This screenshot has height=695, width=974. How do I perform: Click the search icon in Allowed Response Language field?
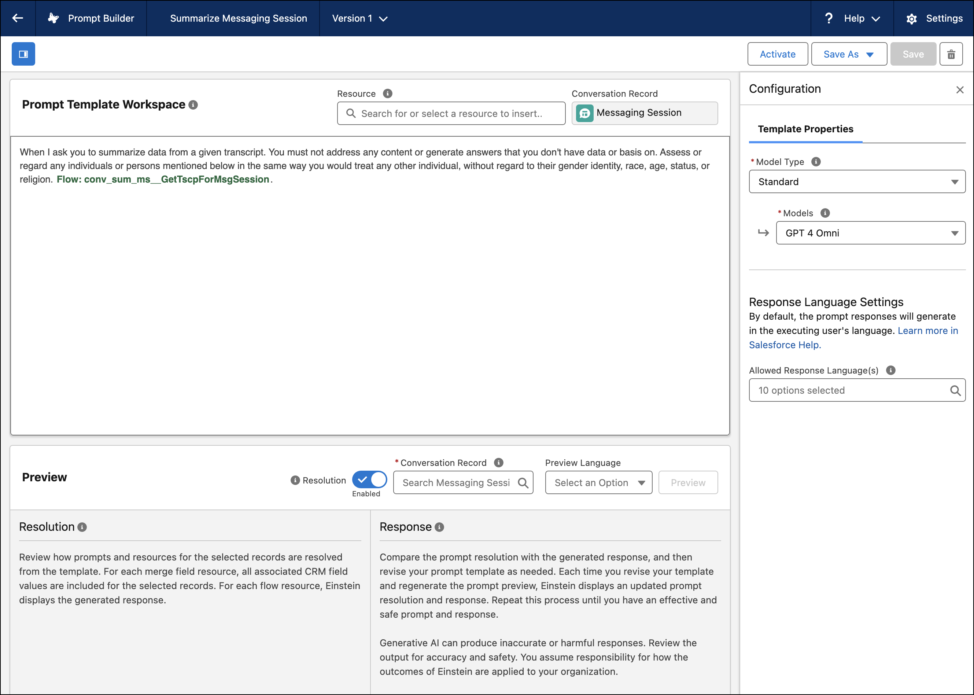click(955, 390)
